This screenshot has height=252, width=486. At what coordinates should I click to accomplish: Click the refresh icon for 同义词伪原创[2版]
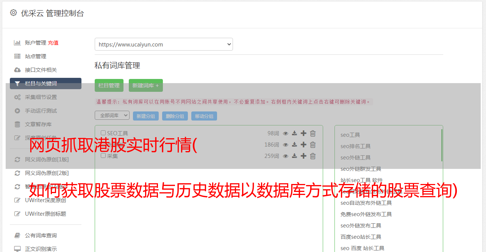tap(17, 173)
